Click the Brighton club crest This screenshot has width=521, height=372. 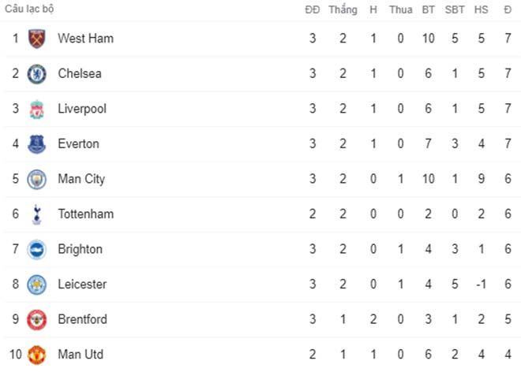(36, 249)
